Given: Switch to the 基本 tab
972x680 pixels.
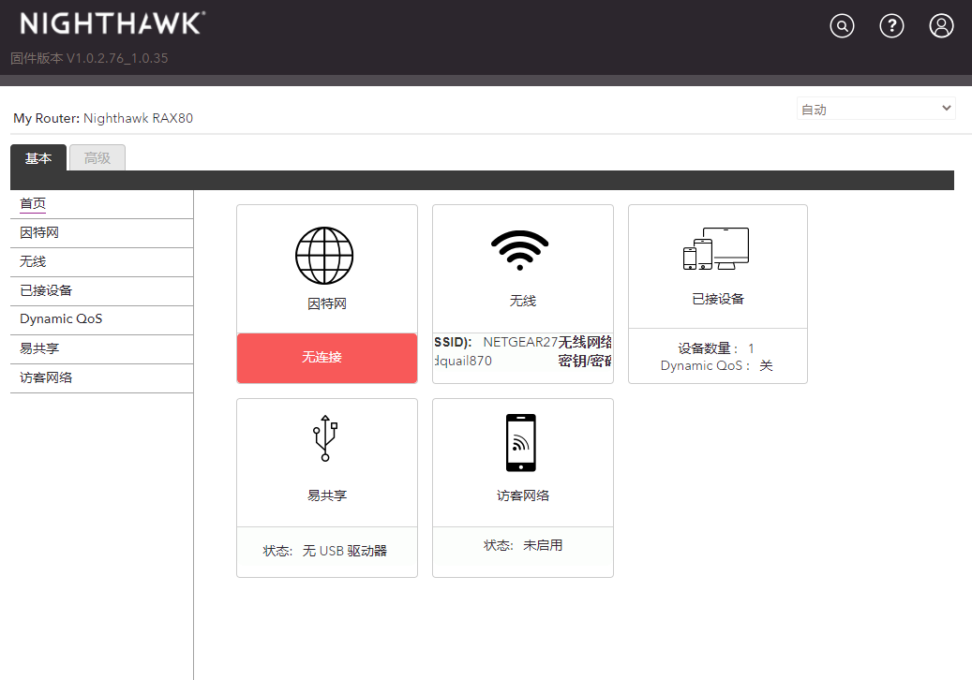Looking at the screenshot, I should click(38, 158).
